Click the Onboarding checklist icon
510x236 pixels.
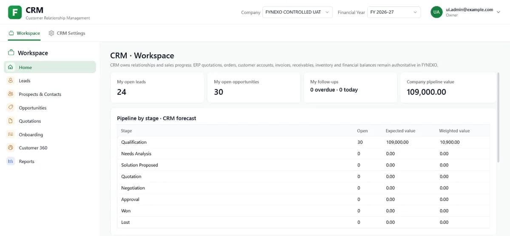[11, 135]
